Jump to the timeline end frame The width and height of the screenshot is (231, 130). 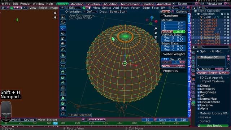click(104, 120)
